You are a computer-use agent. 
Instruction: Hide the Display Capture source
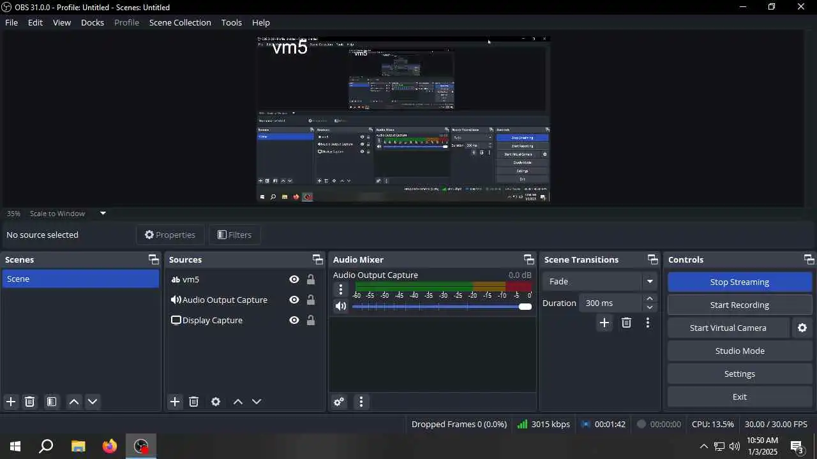click(294, 320)
